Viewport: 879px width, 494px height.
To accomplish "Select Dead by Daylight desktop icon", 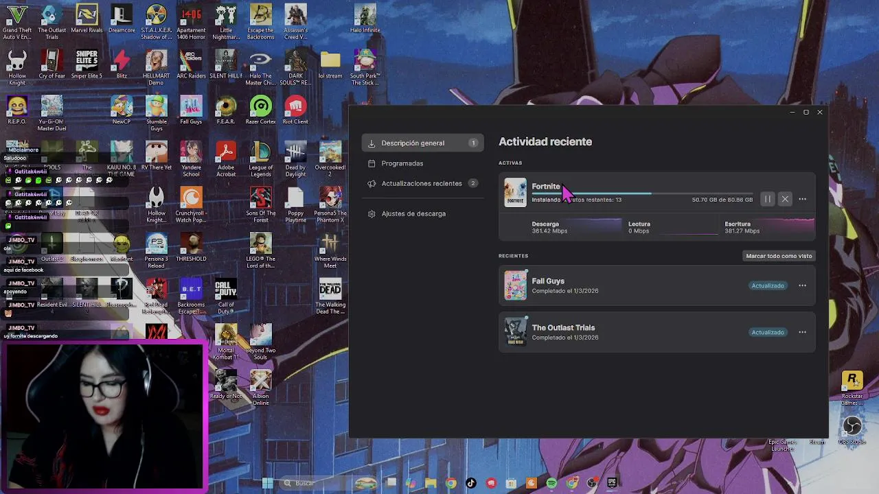I will click(295, 159).
